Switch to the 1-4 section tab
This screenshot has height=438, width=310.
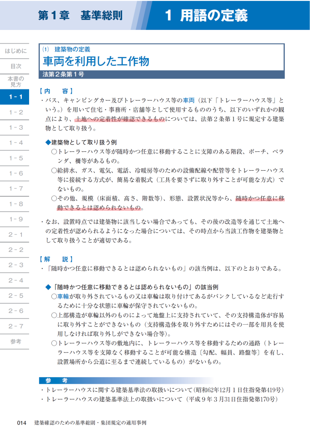pyautogui.click(x=15, y=143)
